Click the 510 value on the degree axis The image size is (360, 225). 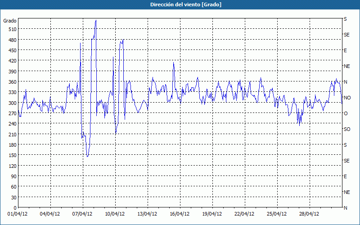(x=13, y=29)
